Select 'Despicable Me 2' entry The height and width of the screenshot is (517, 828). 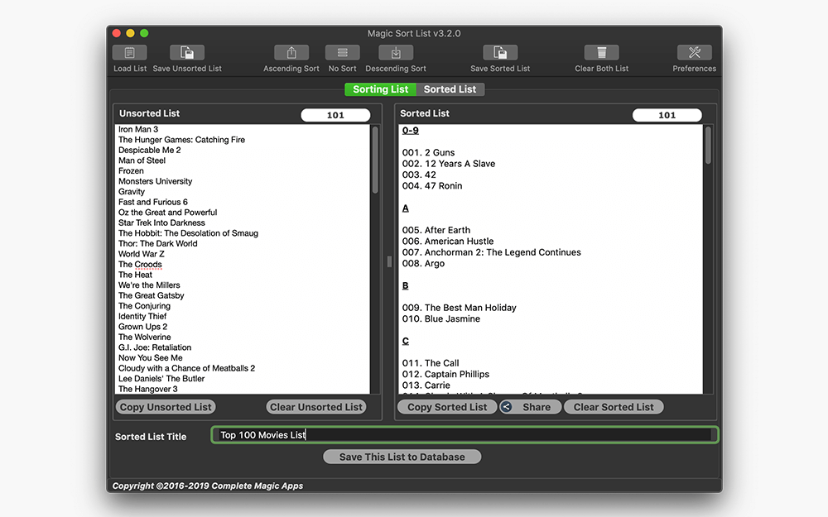tap(149, 150)
